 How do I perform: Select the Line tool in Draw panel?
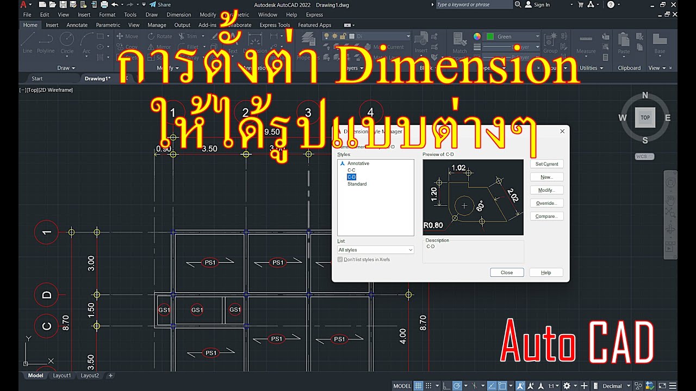pyautogui.click(x=28, y=43)
